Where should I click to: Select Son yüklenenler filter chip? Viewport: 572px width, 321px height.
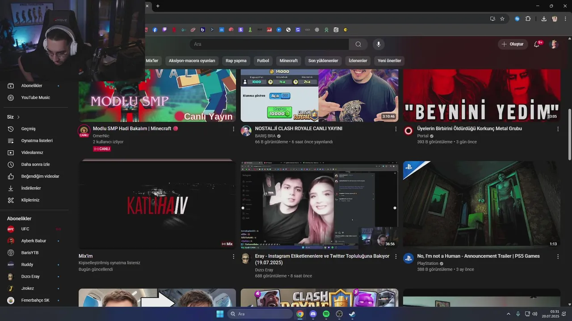[323, 61]
